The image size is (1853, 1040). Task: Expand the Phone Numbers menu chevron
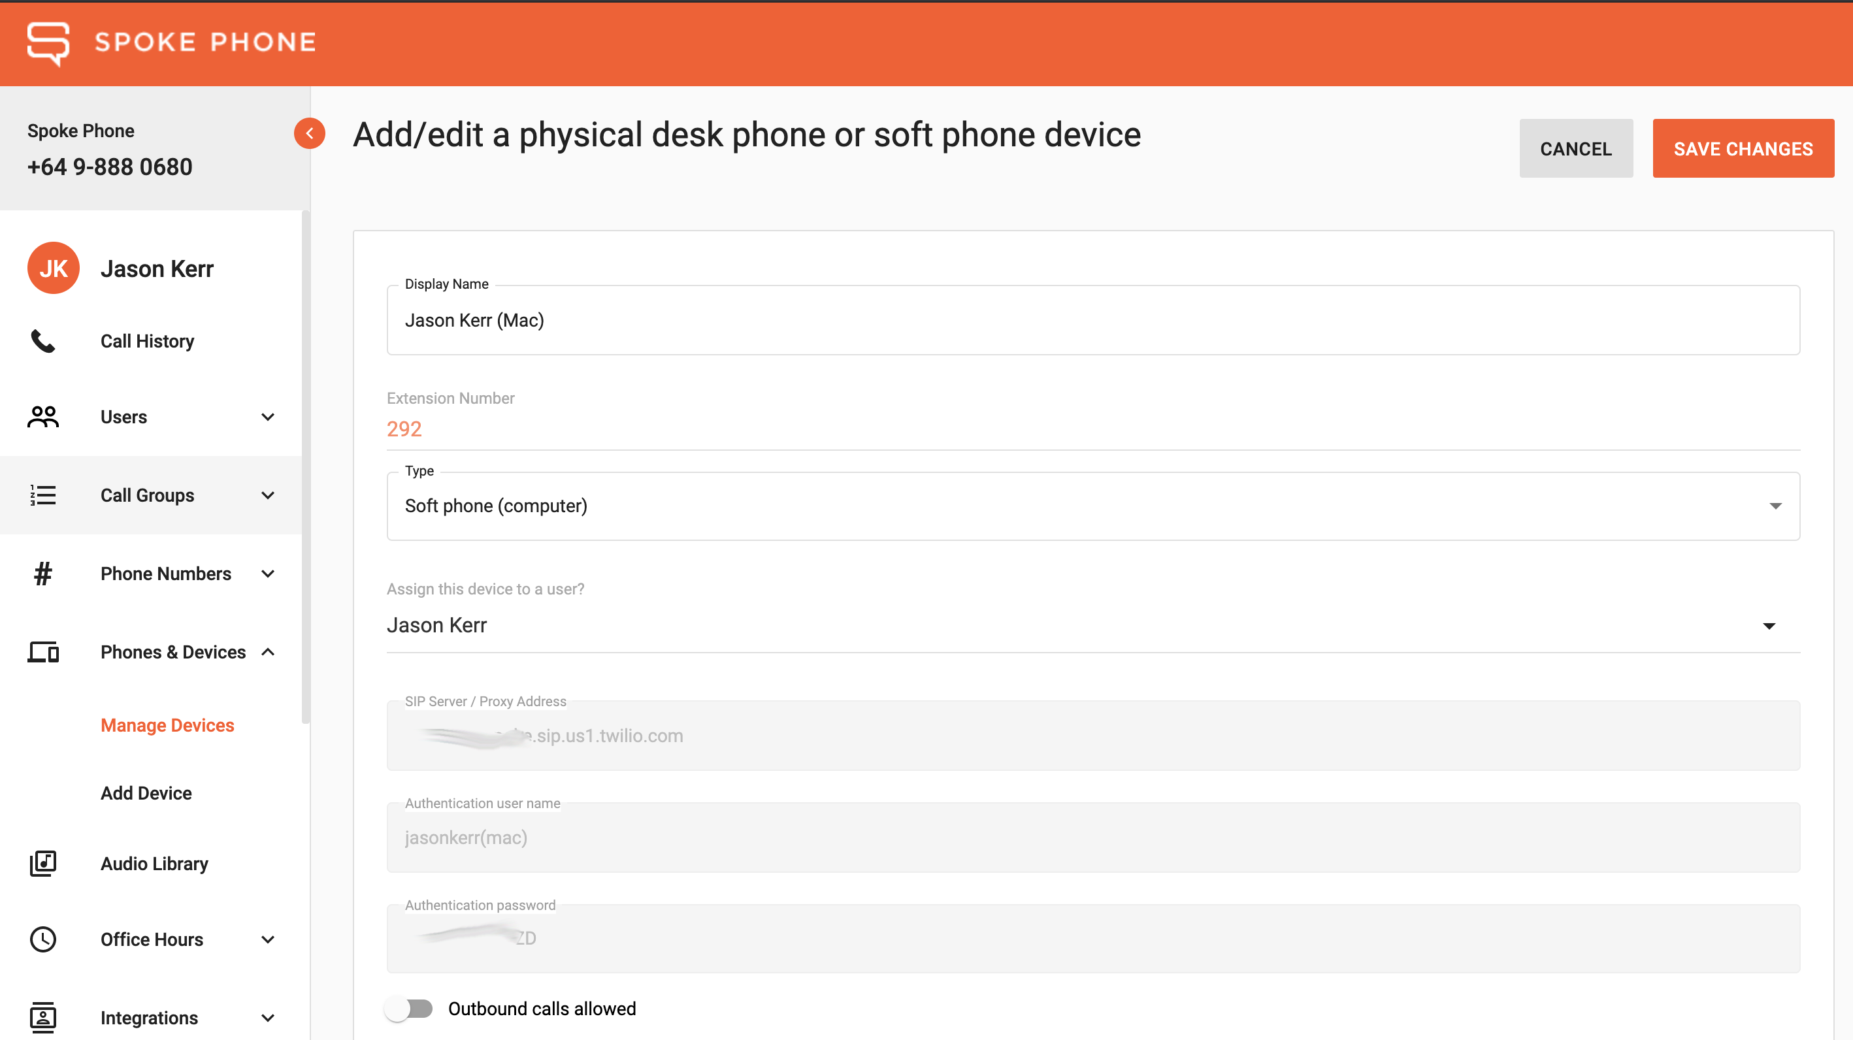coord(269,574)
